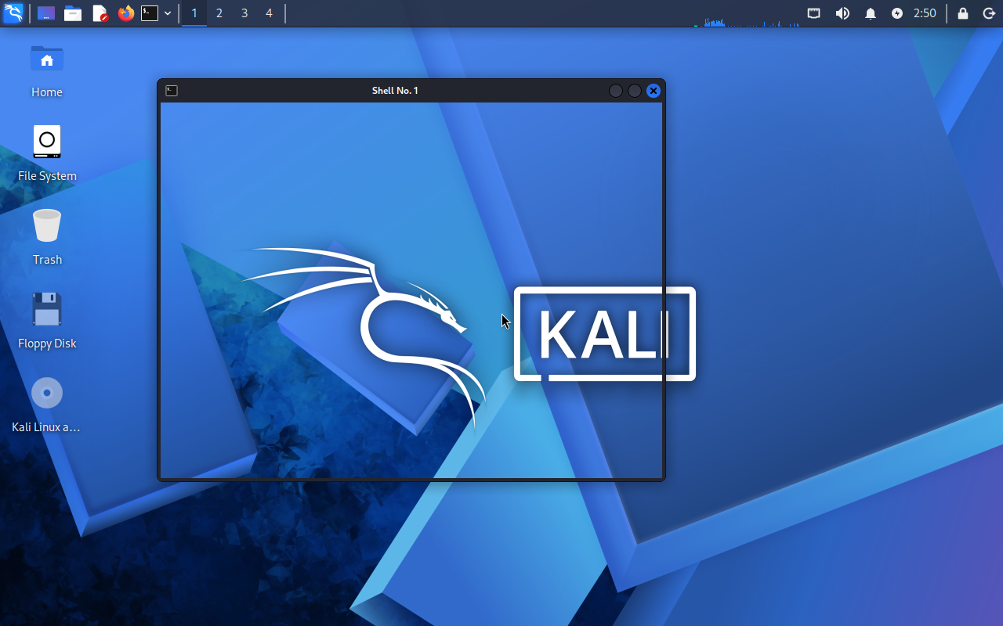Click the log out icon

tap(989, 13)
